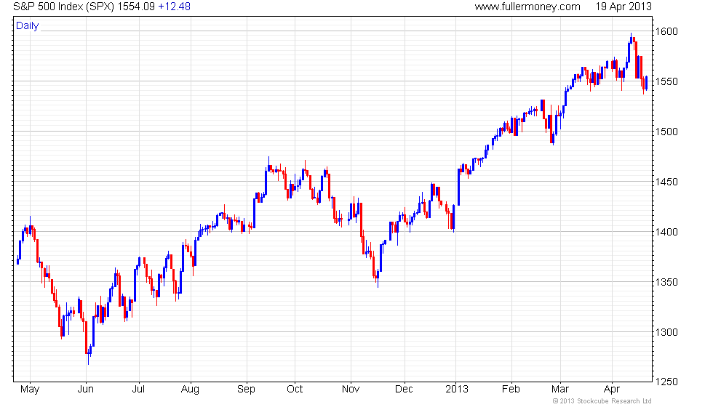Image resolution: width=713 pixels, height=407 pixels.
Task: Click the 1500 price axis label
Action: click(x=666, y=132)
